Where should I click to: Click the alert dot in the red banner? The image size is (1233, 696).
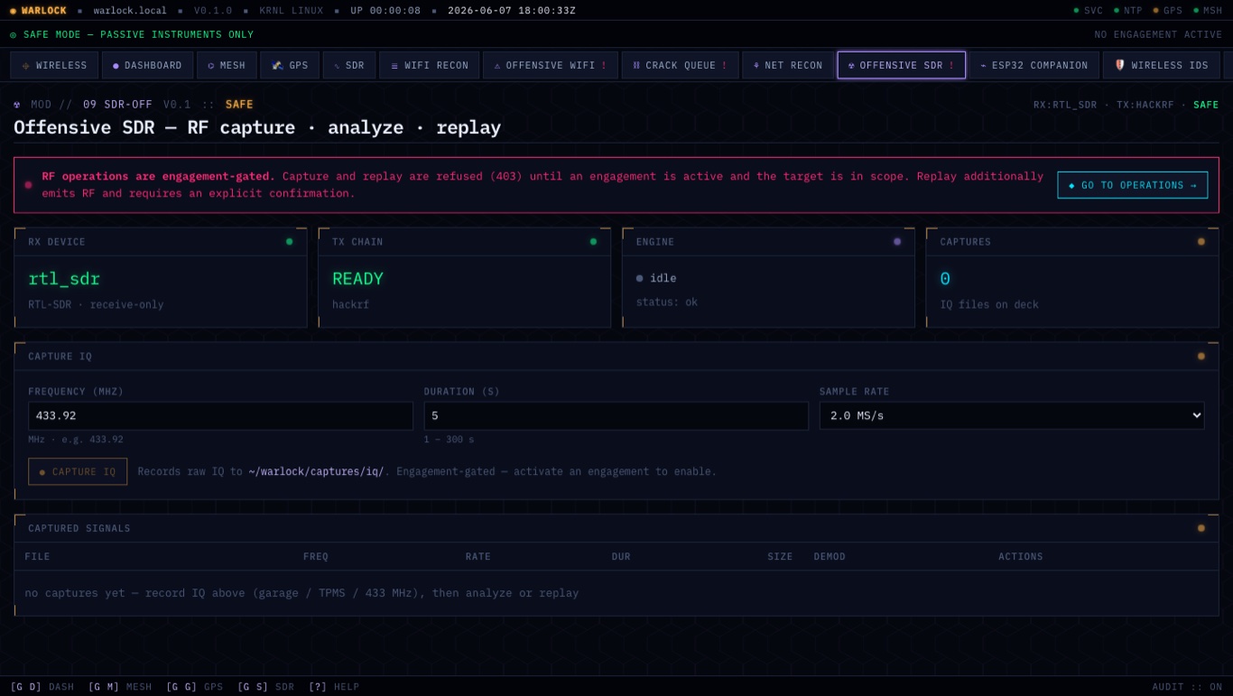(28, 185)
